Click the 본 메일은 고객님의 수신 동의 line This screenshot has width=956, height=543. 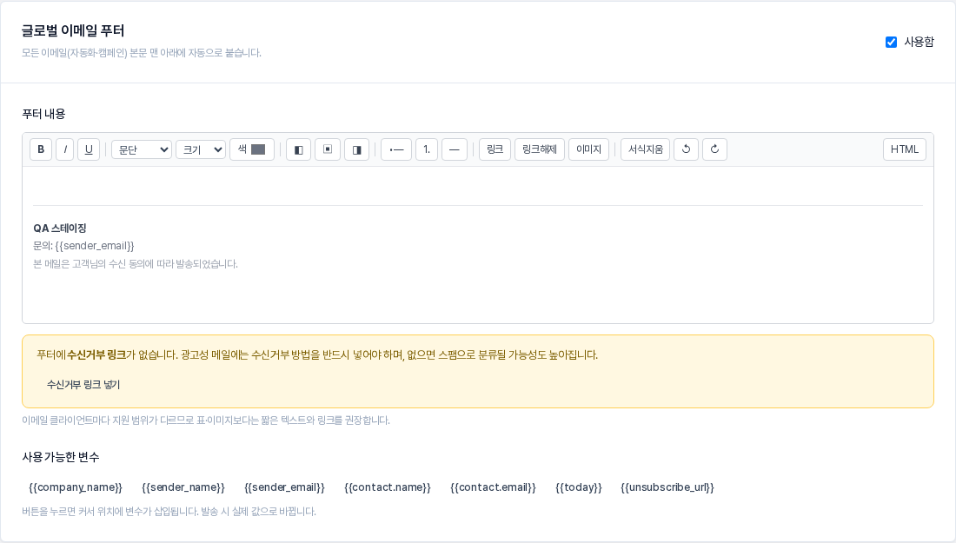tap(136, 264)
